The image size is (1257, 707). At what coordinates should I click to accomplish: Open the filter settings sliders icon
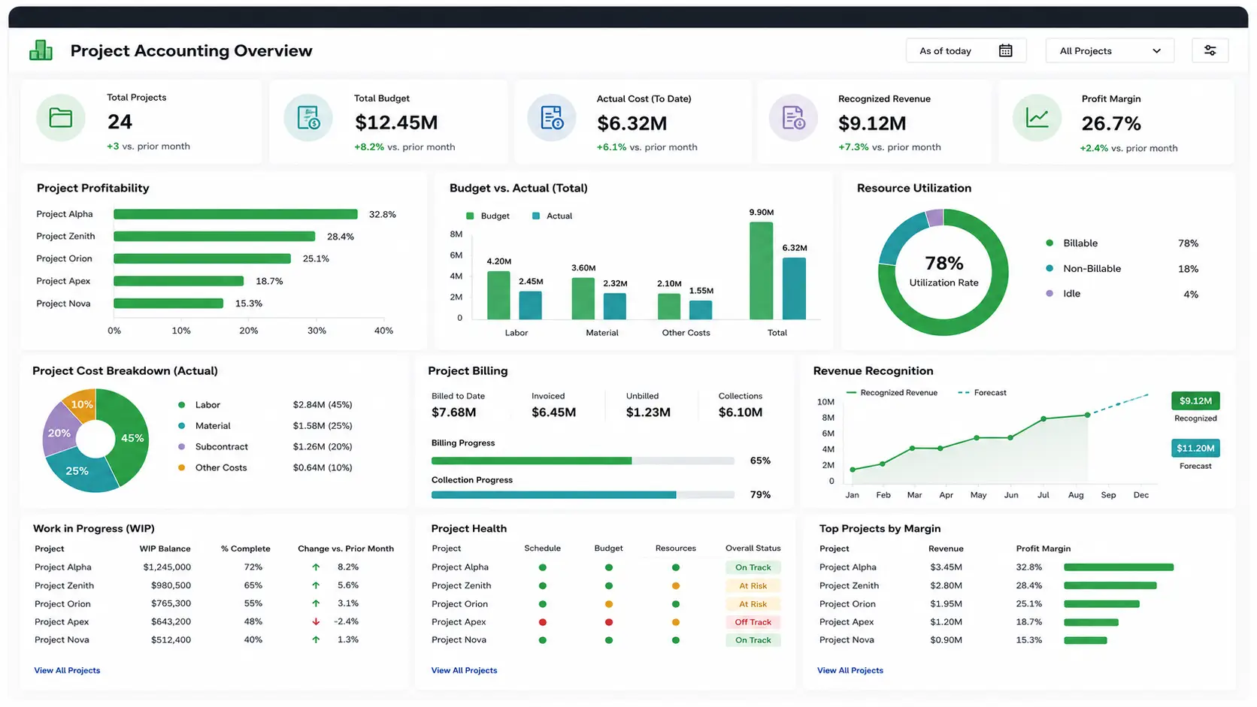pos(1210,50)
